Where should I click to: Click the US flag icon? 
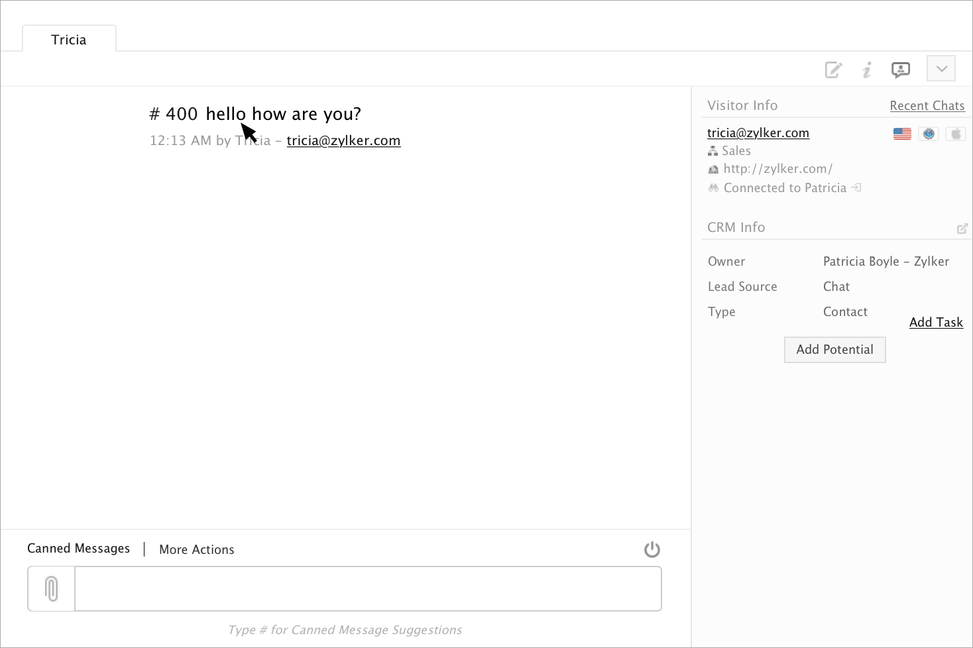(902, 134)
